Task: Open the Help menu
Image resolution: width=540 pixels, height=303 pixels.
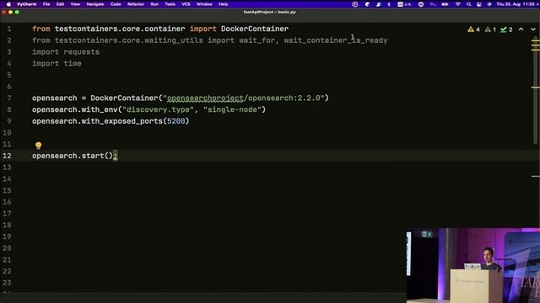Action: pyautogui.click(x=223, y=4)
